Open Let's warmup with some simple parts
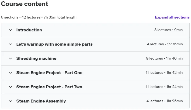191x110 pixels. coord(54,44)
